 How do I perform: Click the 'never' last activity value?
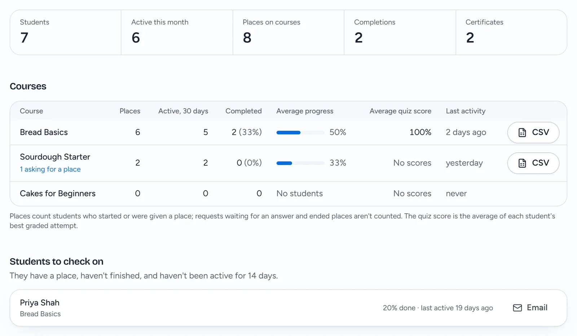click(456, 193)
